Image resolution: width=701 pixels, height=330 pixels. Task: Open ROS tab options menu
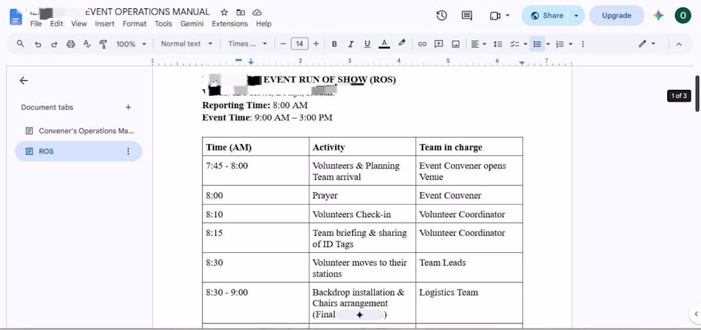pos(128,151)
